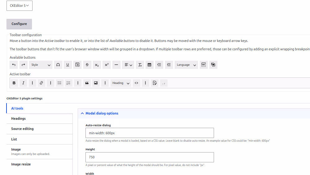Open the Image settings tab
Image resolution: width=310 pixels, height=175 pixels.
pos(40,152)
